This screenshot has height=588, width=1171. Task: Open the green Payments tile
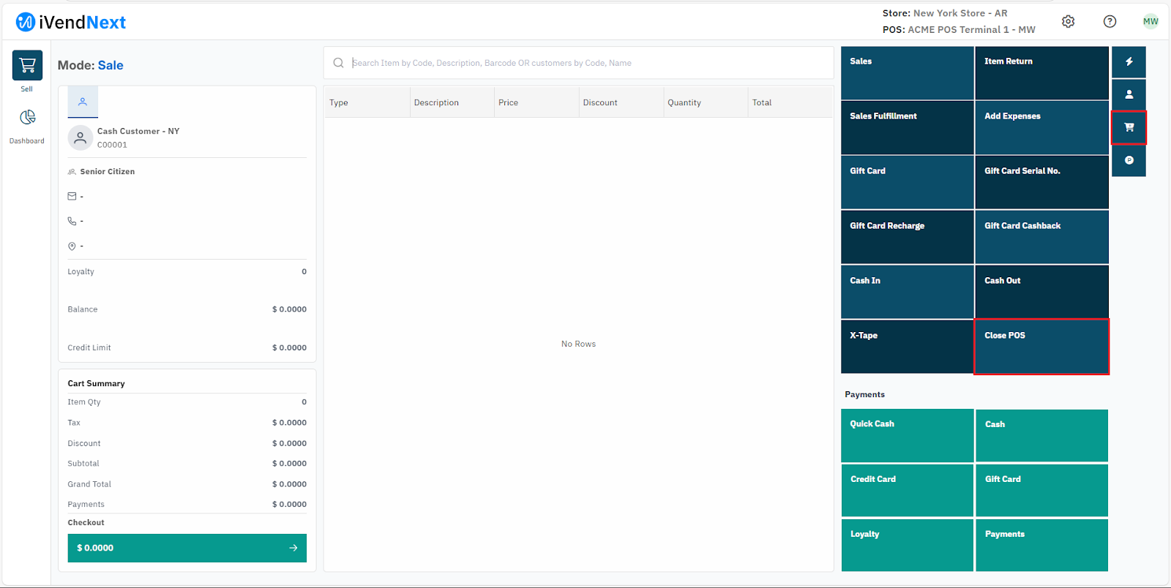tap(1042, 546)
